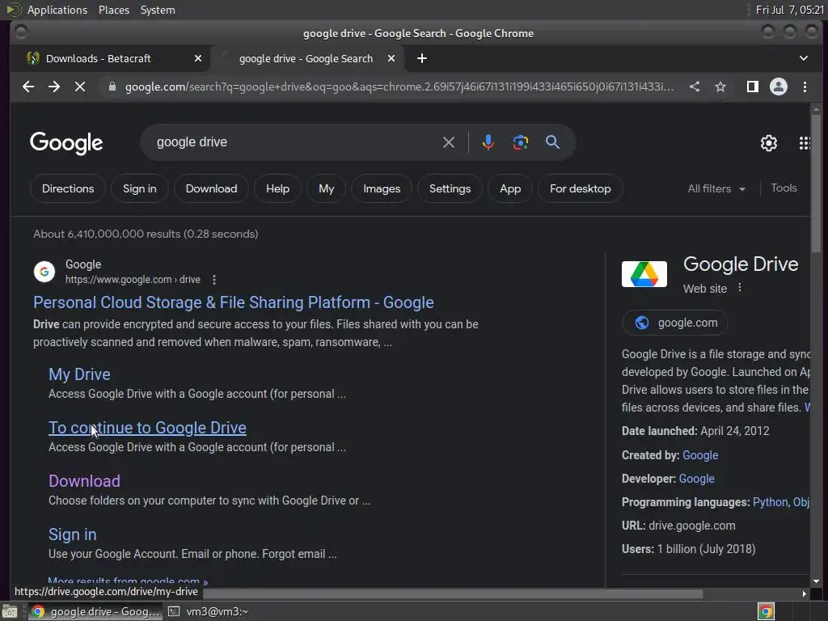Open the Tools options
This screenshot has width=828, height=621.
(784, 188)
